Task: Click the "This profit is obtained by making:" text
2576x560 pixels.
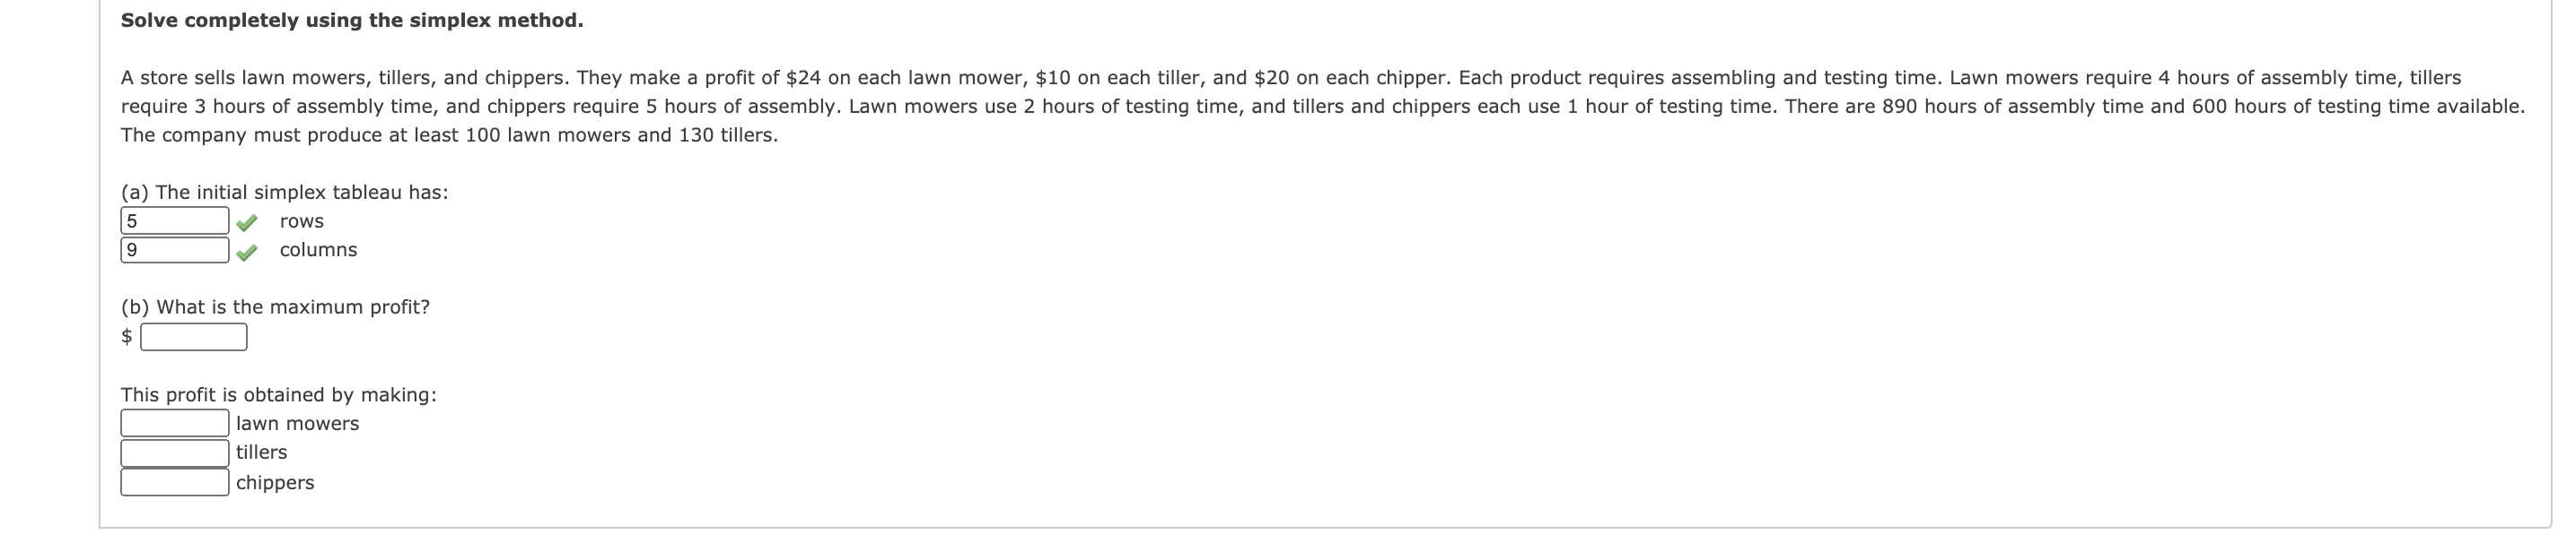Action: tap(278, 395)
